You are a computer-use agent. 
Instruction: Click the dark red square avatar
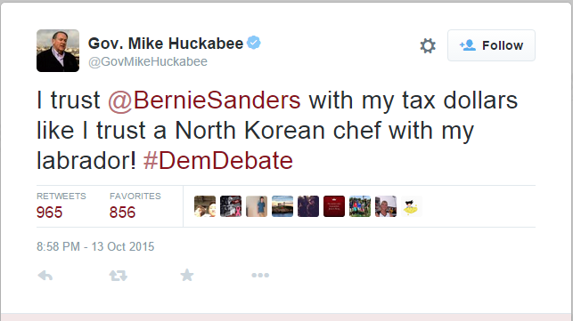click(x=334, y=206)
